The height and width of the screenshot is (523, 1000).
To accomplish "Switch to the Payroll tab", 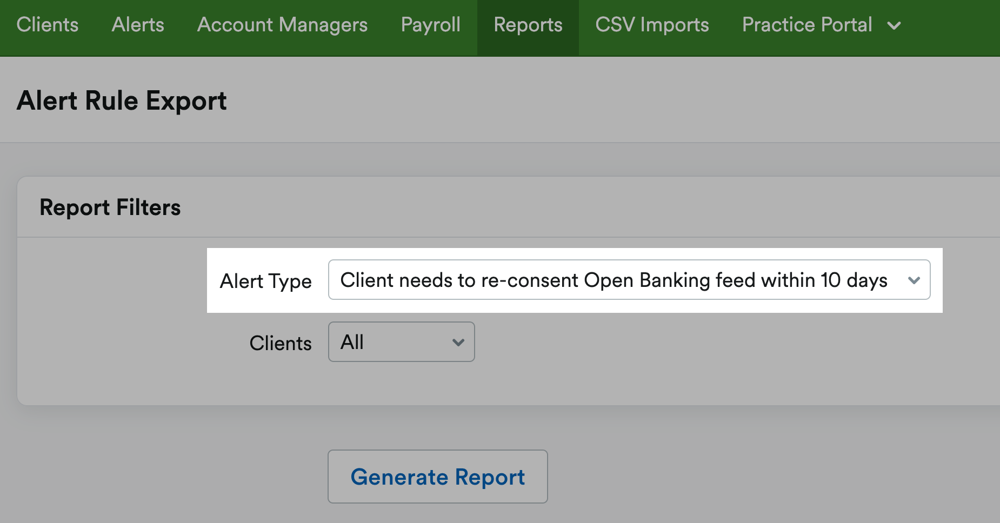I will point(431,25).
